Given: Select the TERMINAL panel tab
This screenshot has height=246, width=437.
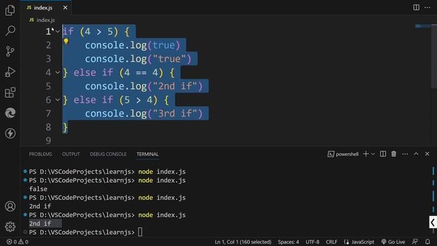Looking at the screenshot, I should pyautogui.click(x=147, y=154).
